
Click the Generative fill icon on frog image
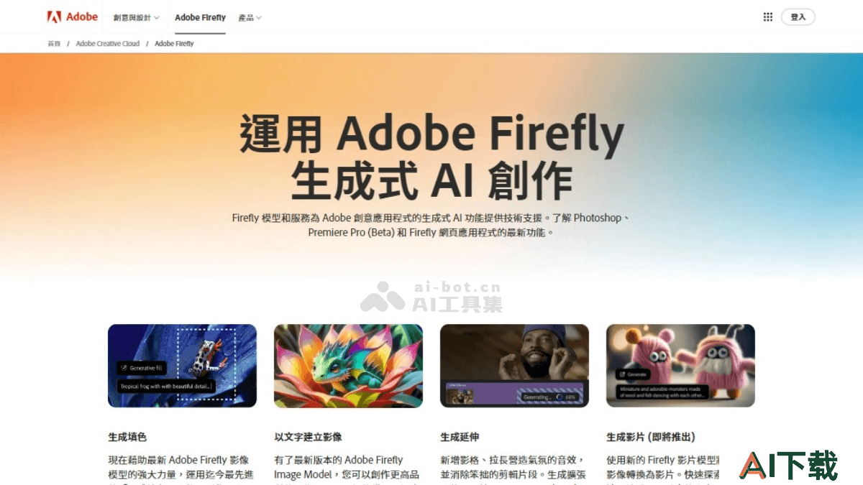(124, 367)
